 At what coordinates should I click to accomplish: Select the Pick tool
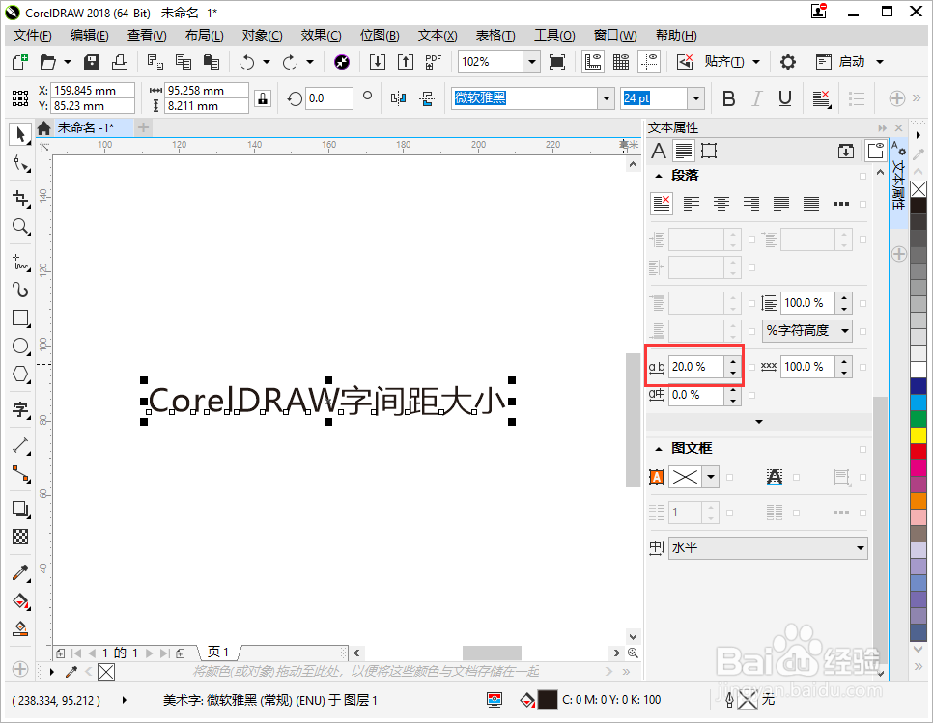[x=20, y=134]
